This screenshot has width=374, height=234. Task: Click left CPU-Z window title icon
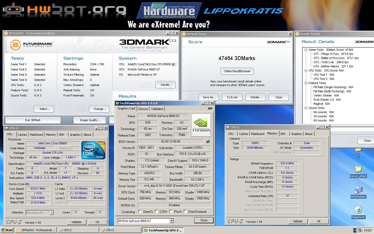[6, 128]
